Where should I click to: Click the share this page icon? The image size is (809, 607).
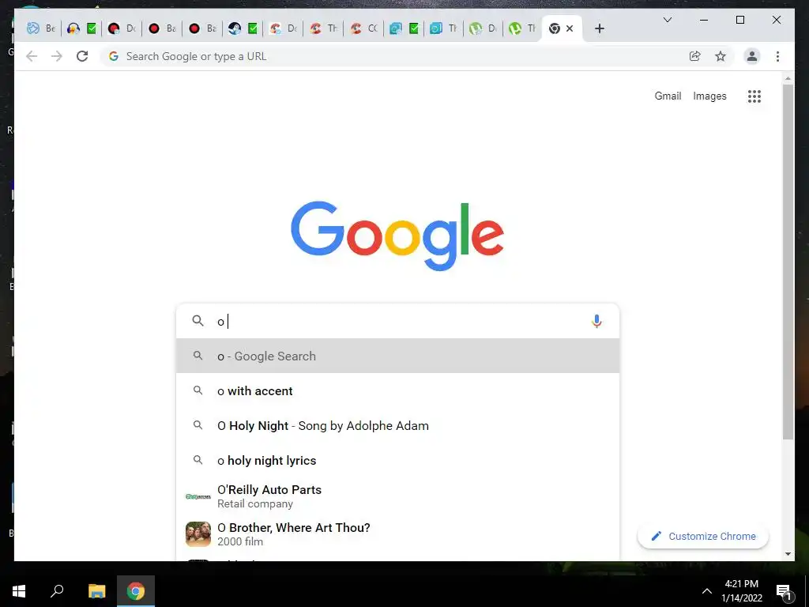click(695, 56)
